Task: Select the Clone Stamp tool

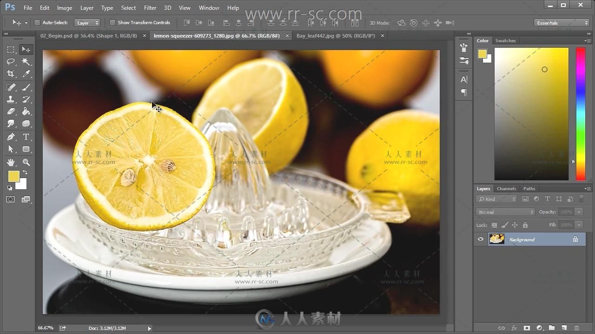Action: point(11,99)
